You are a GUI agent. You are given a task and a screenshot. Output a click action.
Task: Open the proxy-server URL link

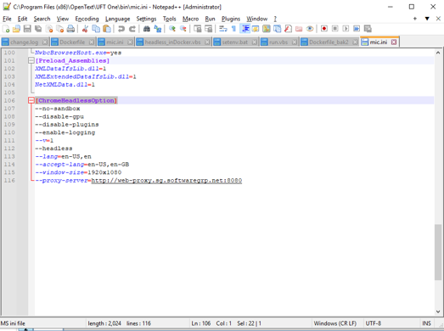tap(166, 181)
